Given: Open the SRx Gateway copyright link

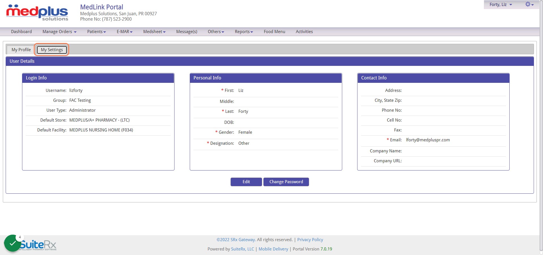Looking at the screenshot, I should (236, 240).
